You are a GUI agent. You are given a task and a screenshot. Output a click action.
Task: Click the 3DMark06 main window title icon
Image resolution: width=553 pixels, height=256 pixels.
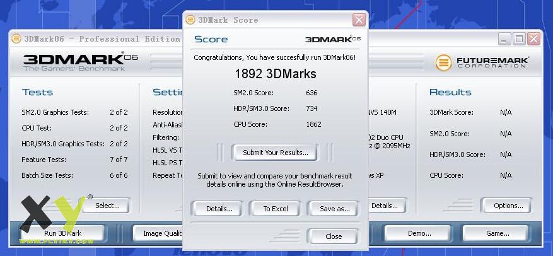pyautogui.click(x=16, y=39)
